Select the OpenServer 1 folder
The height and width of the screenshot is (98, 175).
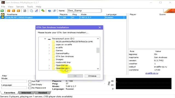(63, 68)
